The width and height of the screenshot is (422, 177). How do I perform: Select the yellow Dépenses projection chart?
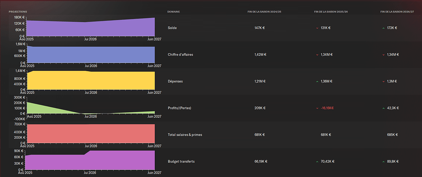point(91,80)
